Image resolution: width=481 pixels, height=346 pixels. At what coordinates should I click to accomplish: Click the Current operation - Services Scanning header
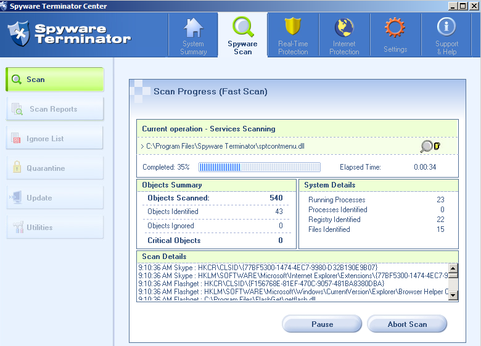(x=208, y=129)
